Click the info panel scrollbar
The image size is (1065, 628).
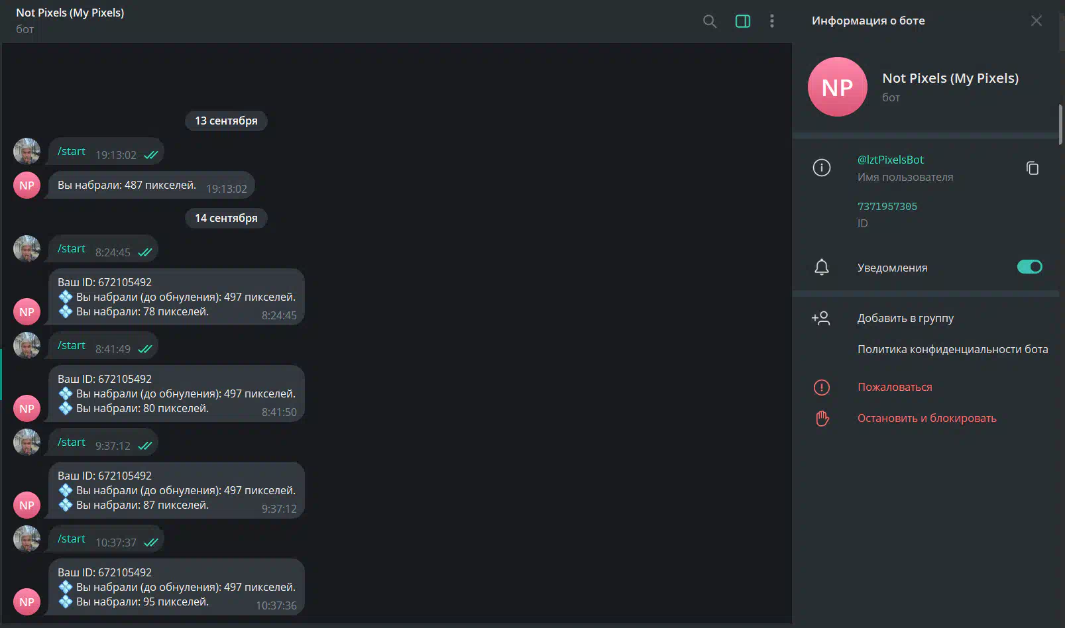point(1060,124)
